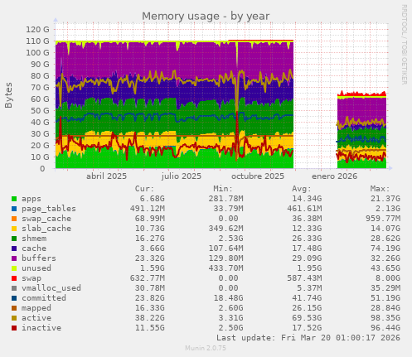Click the purple buffers legend swatch
412x357 pixels.
coord(14,258)
